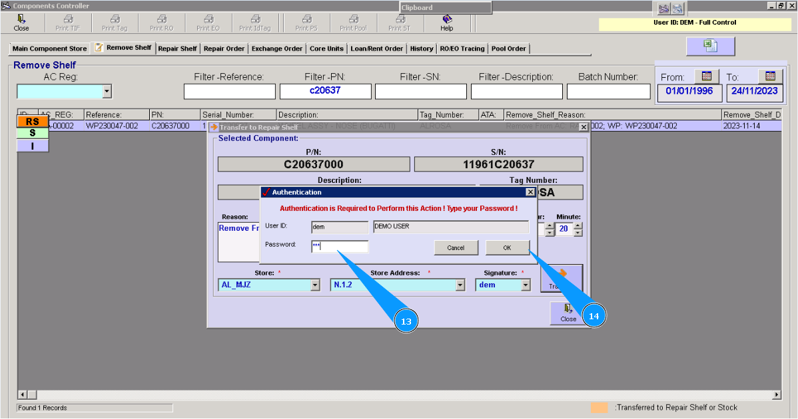Viewport: 798px width, 419px height.
Task: Expand the Signature dropdown showing dem
Action: [526, 285]
